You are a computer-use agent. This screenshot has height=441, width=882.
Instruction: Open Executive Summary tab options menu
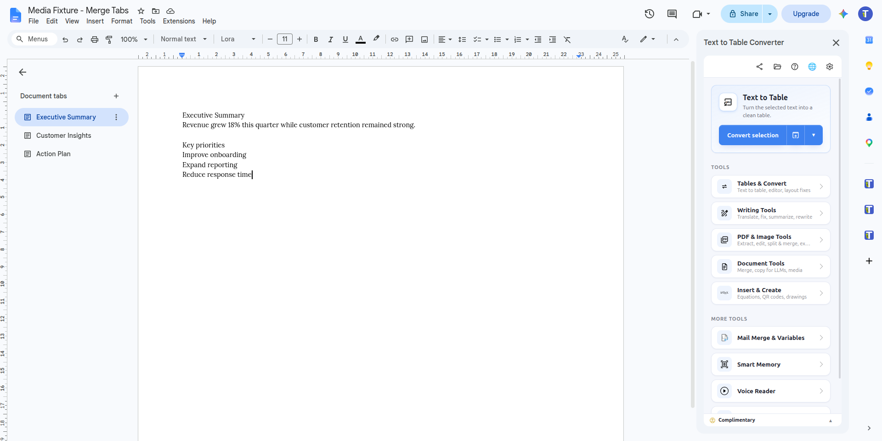(x=116, y=117)
